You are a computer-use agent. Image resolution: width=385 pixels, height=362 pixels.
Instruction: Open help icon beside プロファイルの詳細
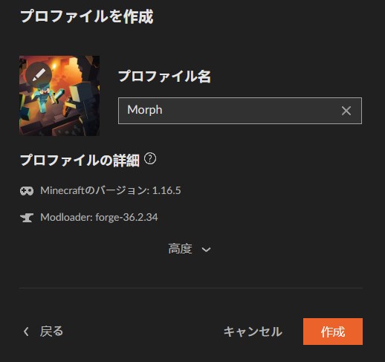(150, 159)
